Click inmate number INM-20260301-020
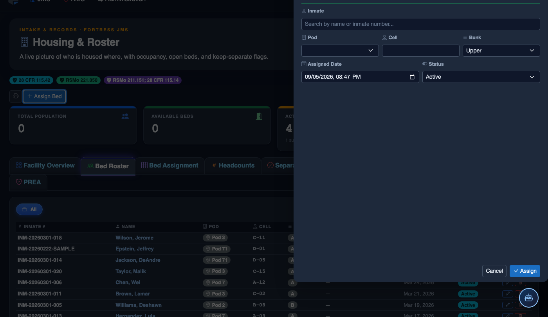548x317 pixels. pos(40,272)
